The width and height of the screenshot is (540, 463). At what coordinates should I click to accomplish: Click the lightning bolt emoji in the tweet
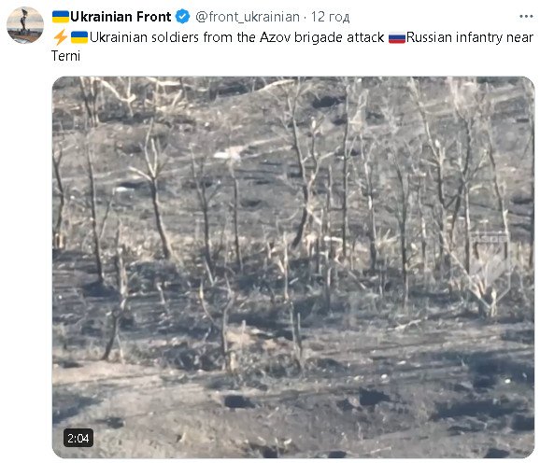[61, 37]
